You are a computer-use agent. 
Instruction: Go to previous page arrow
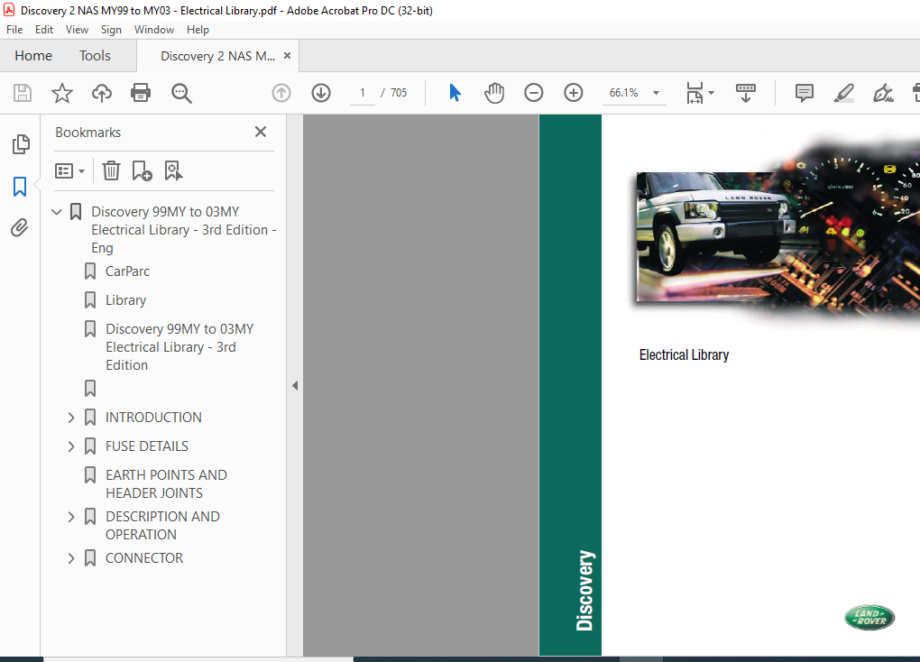[281, 93]
